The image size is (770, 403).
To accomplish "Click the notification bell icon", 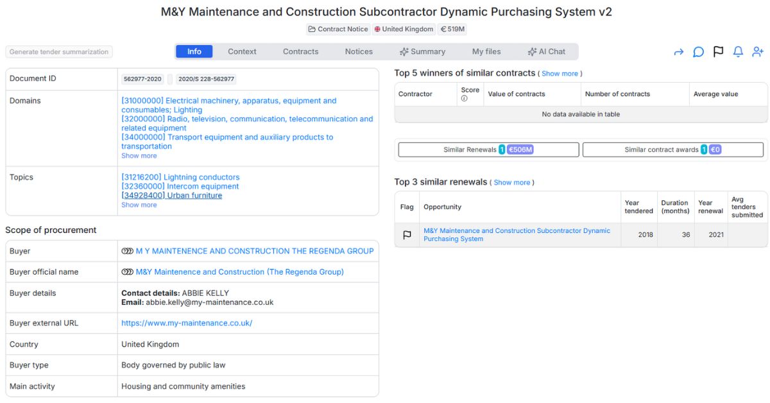I will click(738, 52).
